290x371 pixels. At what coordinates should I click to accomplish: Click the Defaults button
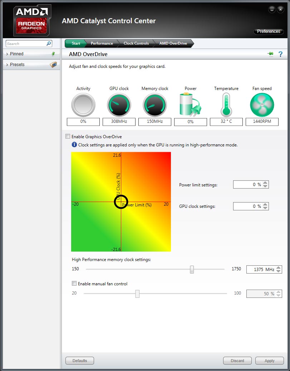click(x=80, y=361)
